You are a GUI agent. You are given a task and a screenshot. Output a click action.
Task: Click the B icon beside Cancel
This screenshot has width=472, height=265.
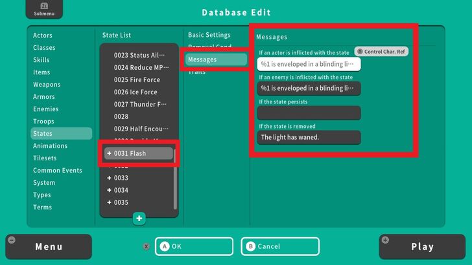(x=252, y=246)
